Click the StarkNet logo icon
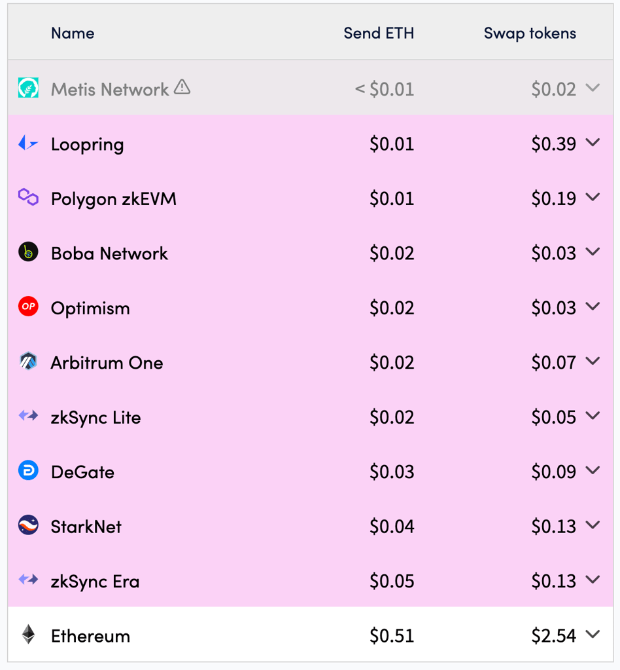 (x=28, y=525)
